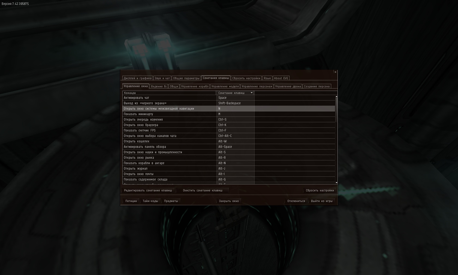
Task: Click the sort arrow in Сочетание клавиш column
Action: [252, 93]
